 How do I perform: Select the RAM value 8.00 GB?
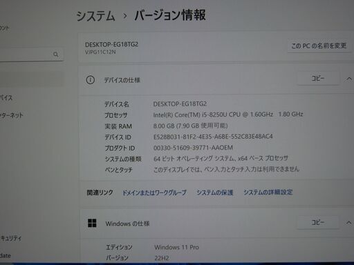(x=190, y=126)
